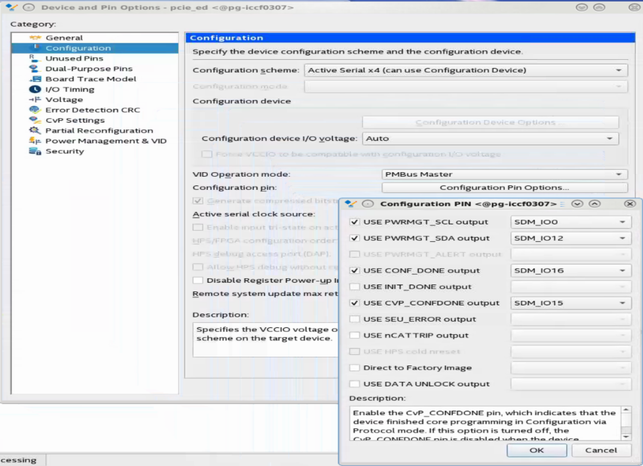Click OK in Configuration PIN dialog
This screenshot has width=643, height=466.
(537, 450)
